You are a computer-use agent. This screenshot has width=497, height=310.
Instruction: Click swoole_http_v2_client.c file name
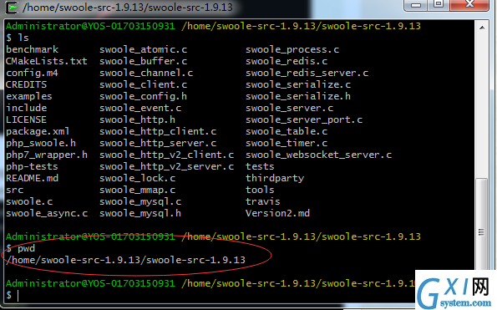coord(167,155)
